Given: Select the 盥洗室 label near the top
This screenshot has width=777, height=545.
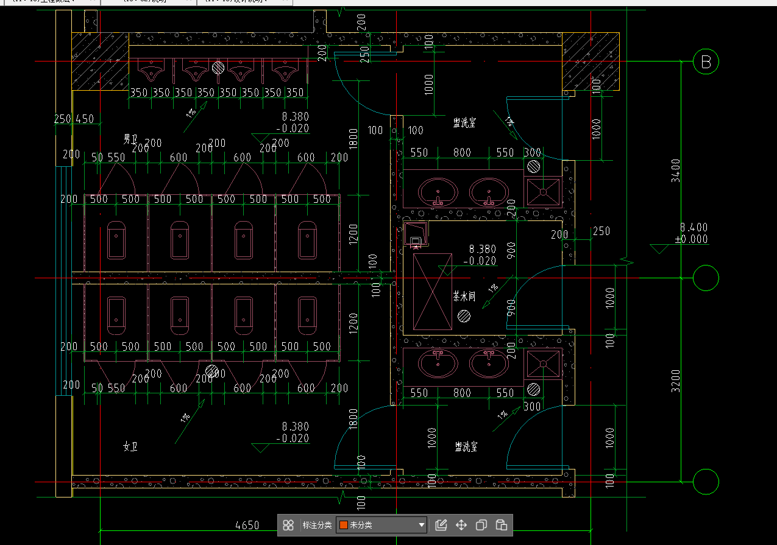Looking at the screenshot, I should point(465,122).
